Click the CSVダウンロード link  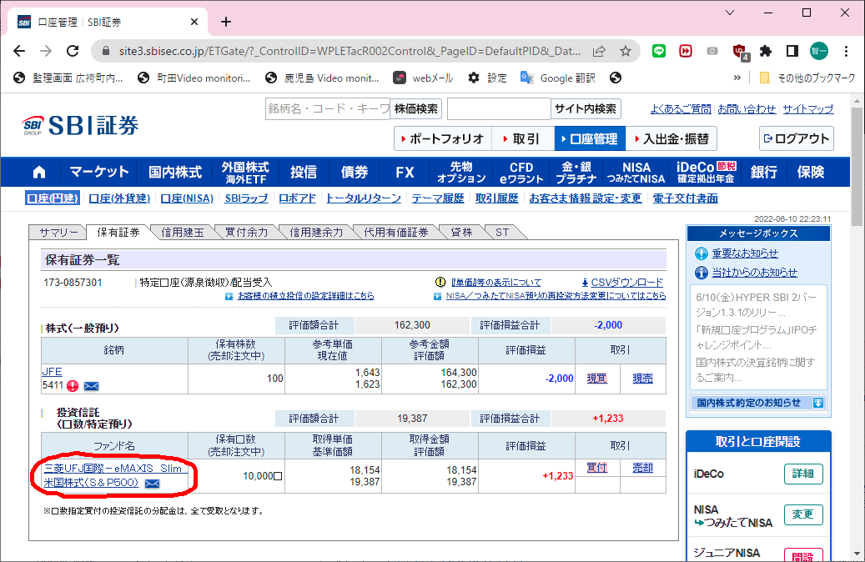626,283
